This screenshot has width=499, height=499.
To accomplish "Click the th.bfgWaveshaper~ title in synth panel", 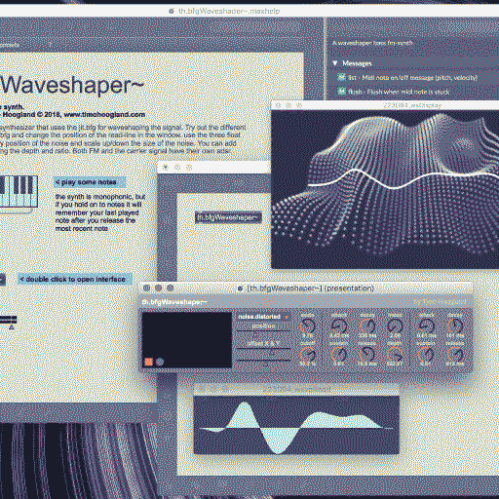I will point(174,302).
